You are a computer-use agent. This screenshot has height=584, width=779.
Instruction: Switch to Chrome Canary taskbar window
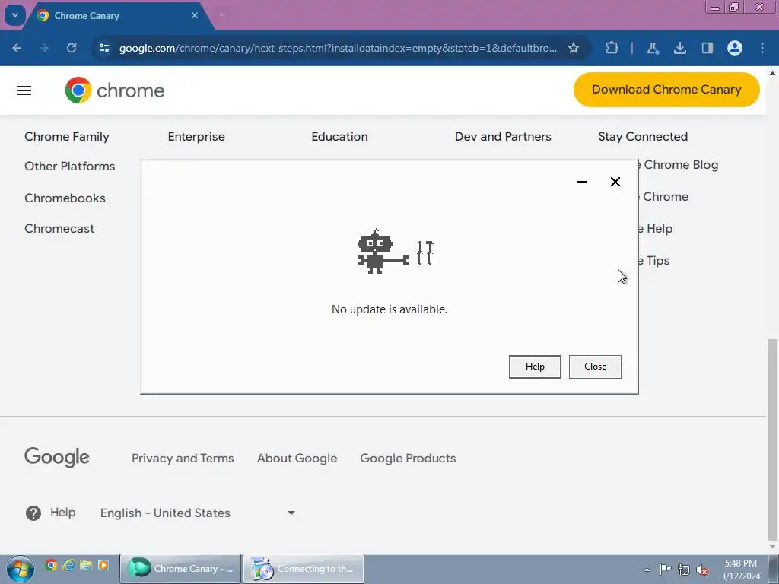[180, 569]
